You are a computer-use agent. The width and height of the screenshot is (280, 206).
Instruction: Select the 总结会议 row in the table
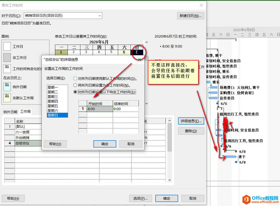point(23,143)
